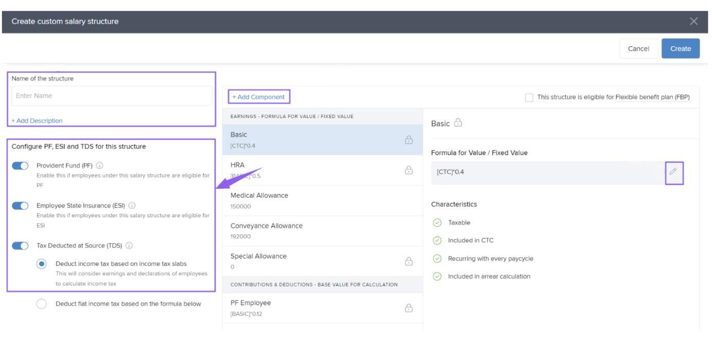Toggle Tax Deducted at Source switch

(x=20, y=246)
